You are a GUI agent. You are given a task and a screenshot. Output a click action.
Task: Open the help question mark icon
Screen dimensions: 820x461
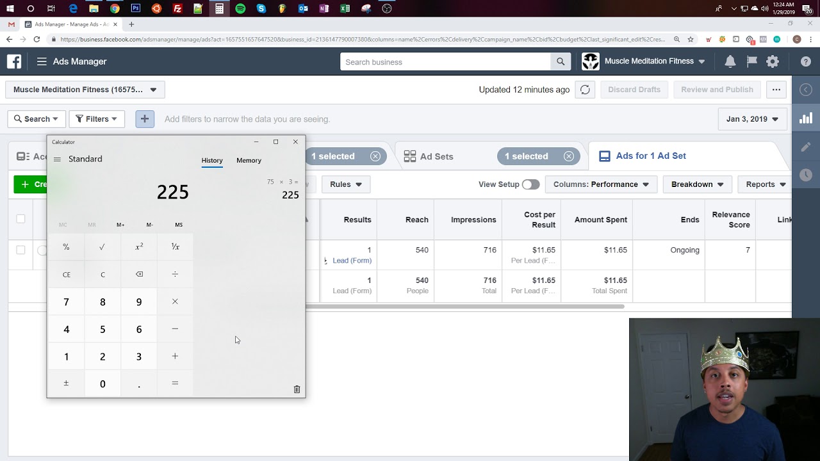coord(806,61)
